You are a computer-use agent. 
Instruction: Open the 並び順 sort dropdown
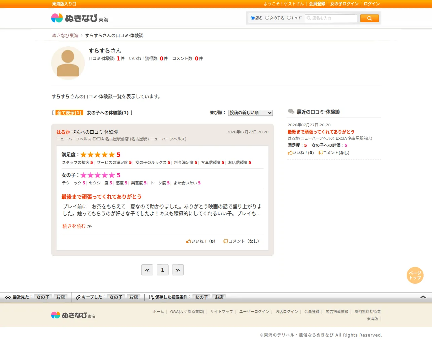[x=250, y=113]
